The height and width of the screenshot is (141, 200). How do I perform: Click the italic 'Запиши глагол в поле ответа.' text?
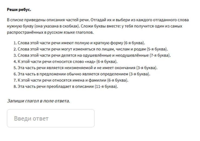pyautogui.click(x=38, y=101)
